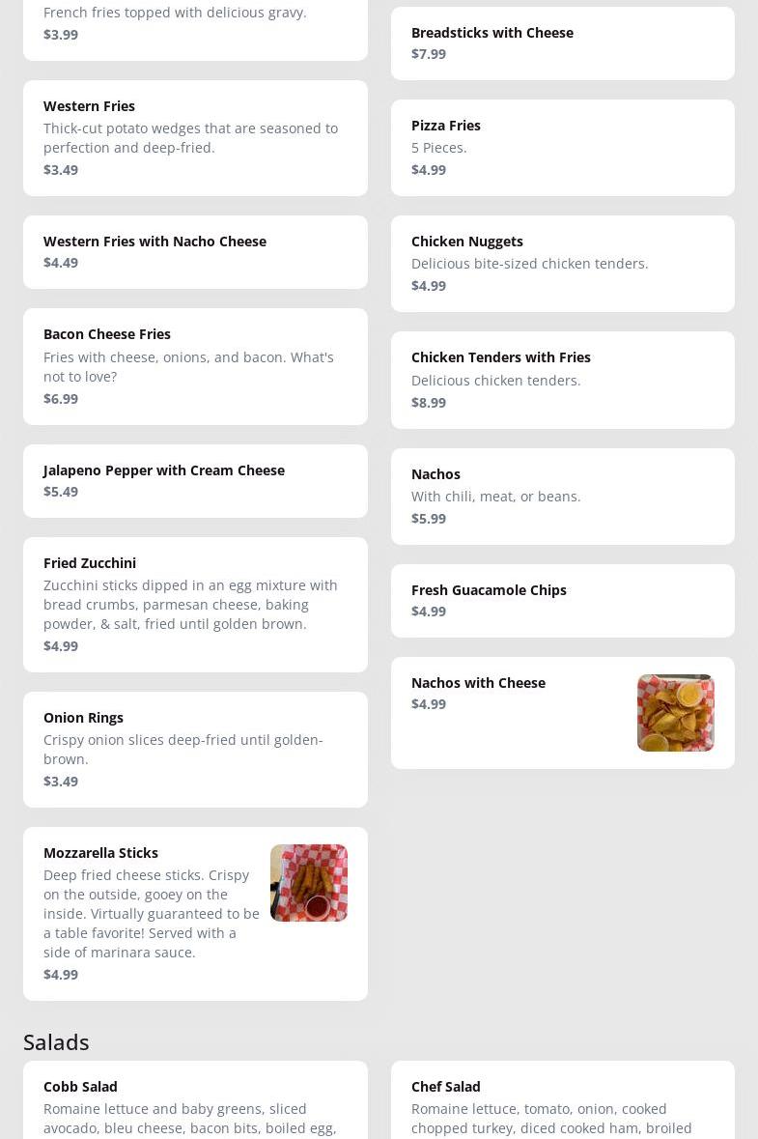Screen dimensions: 758x1139
Task: Click the Salads section heading
Action: point(56,1041)
